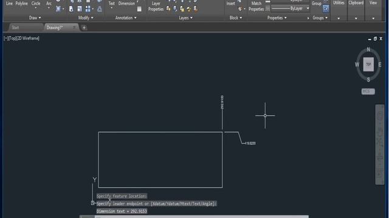Open the dropdown arrow beside the array icon
Screen dimensions: 389x218
(x=93, y=9)
